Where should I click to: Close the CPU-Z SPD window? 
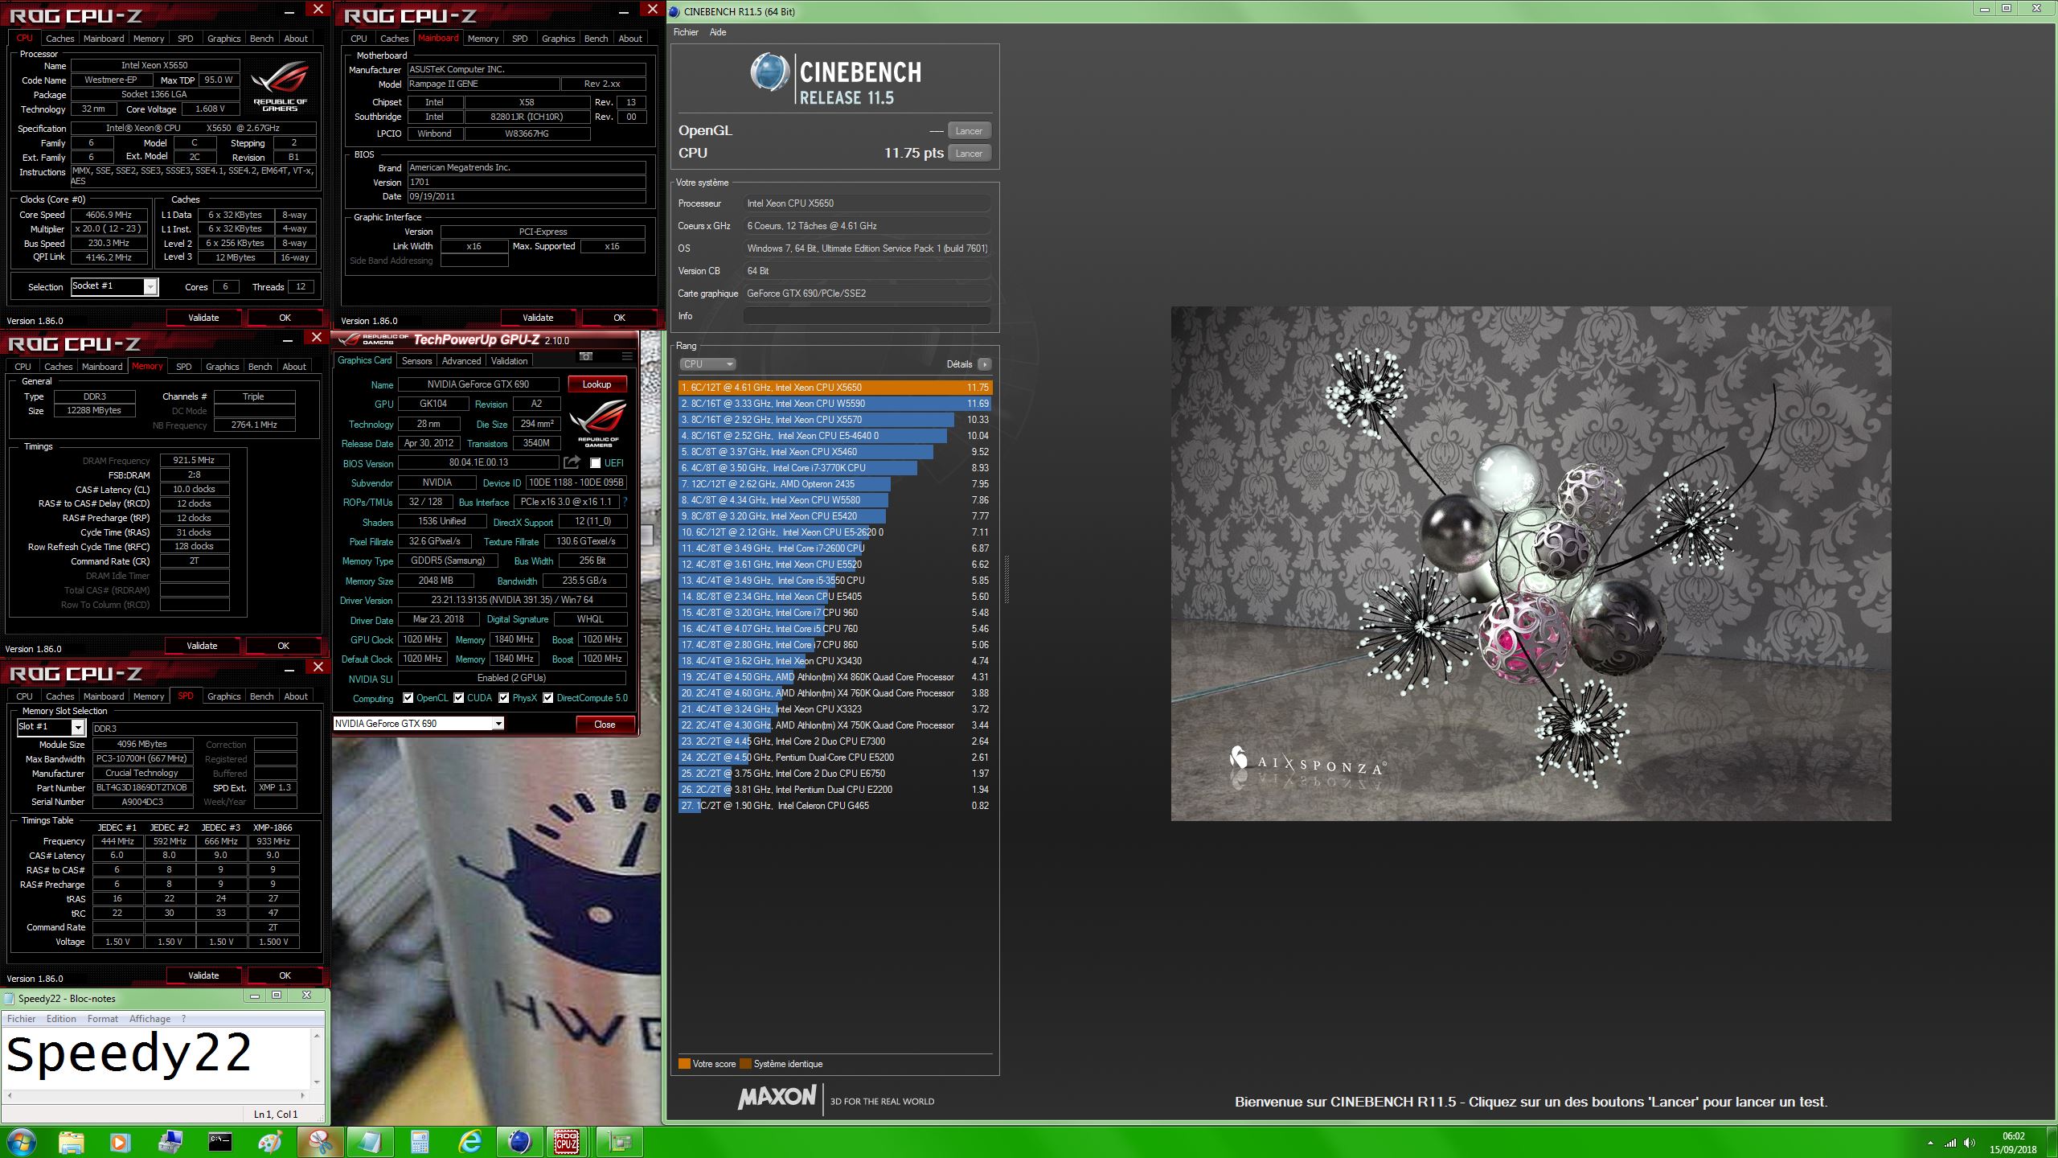point(318,667)
